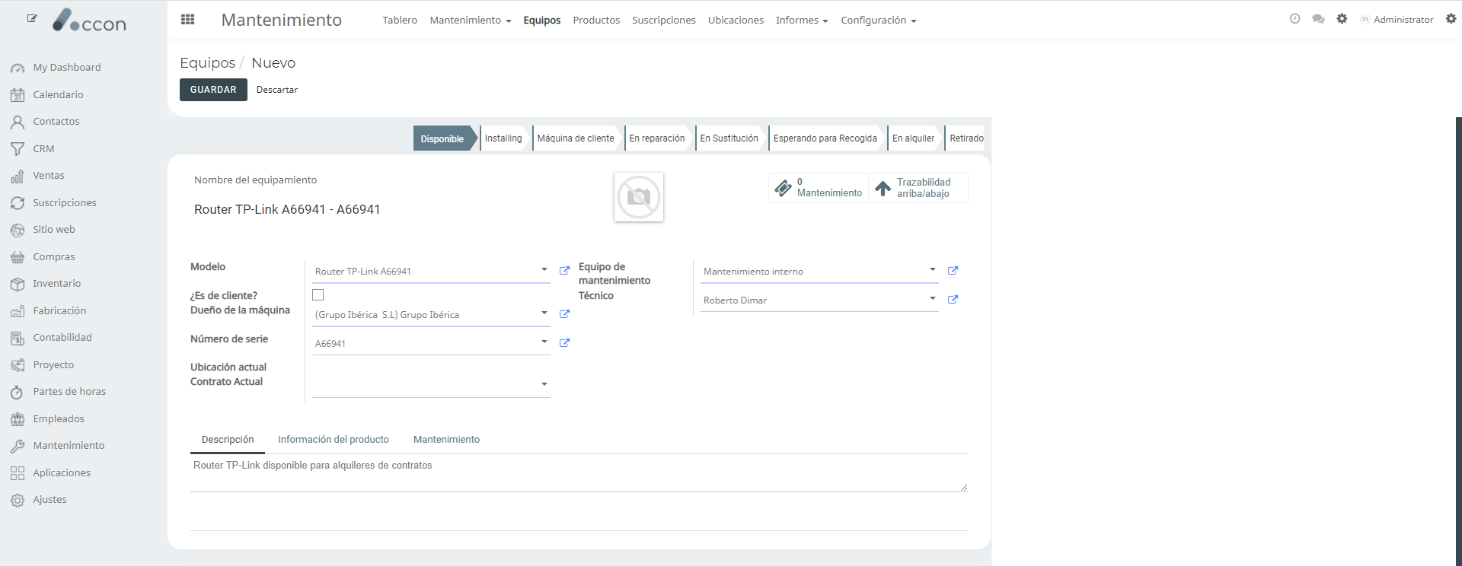The width and height of the screenshot is (1462, 566).
Task: Select Equipos in top menu
Action: click(541, 21)
